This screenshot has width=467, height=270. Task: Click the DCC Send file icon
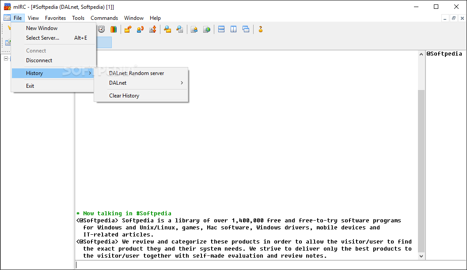128,29
